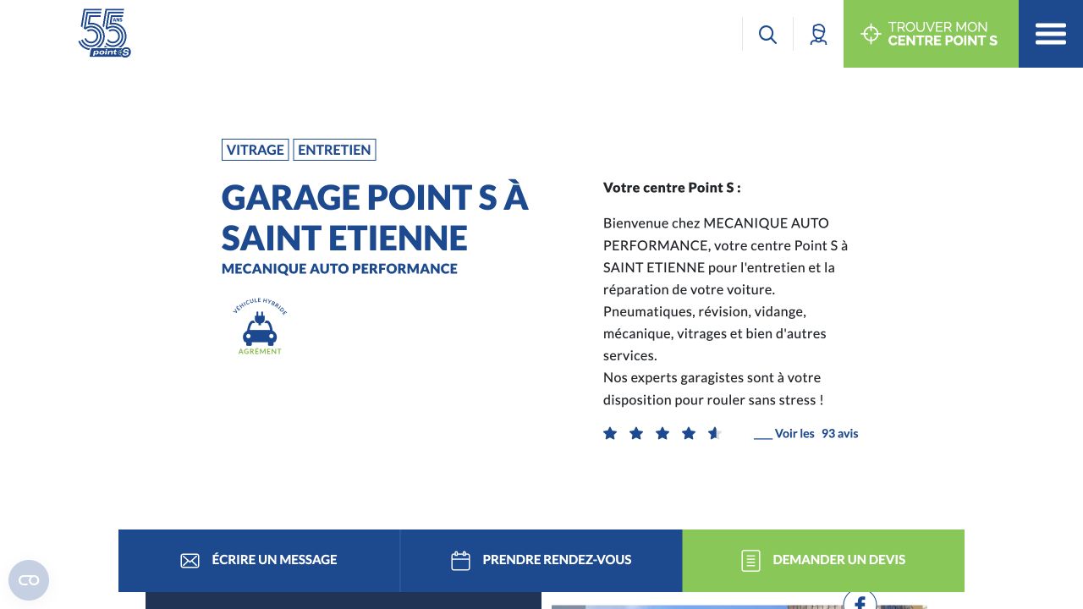Open the search magnifier icon
Image resolution: width=1083 pixels, height=609 pixels.
(767, 35)
